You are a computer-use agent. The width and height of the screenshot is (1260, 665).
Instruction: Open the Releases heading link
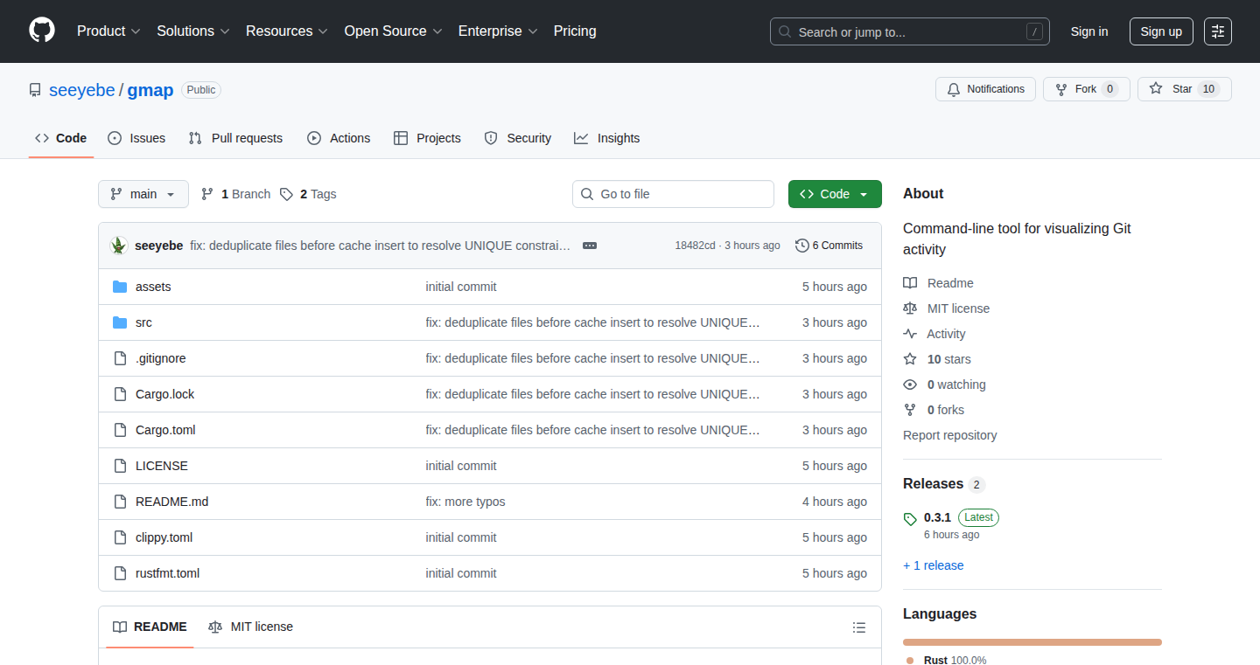(944, 484)
